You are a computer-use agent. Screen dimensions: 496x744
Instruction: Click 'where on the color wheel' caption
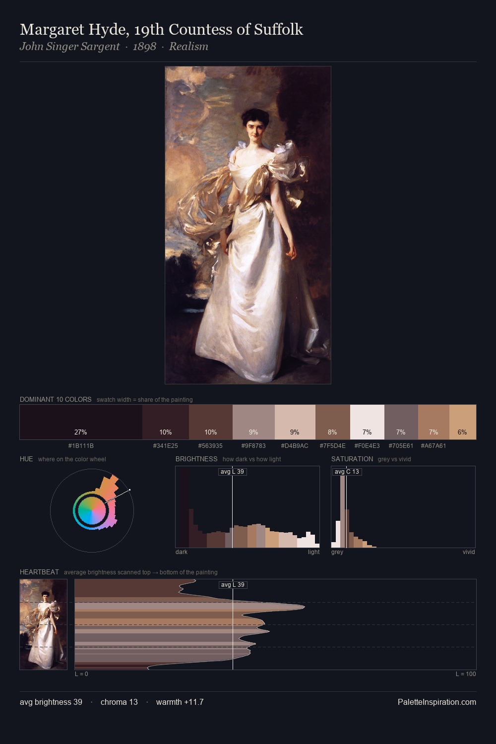72,459
